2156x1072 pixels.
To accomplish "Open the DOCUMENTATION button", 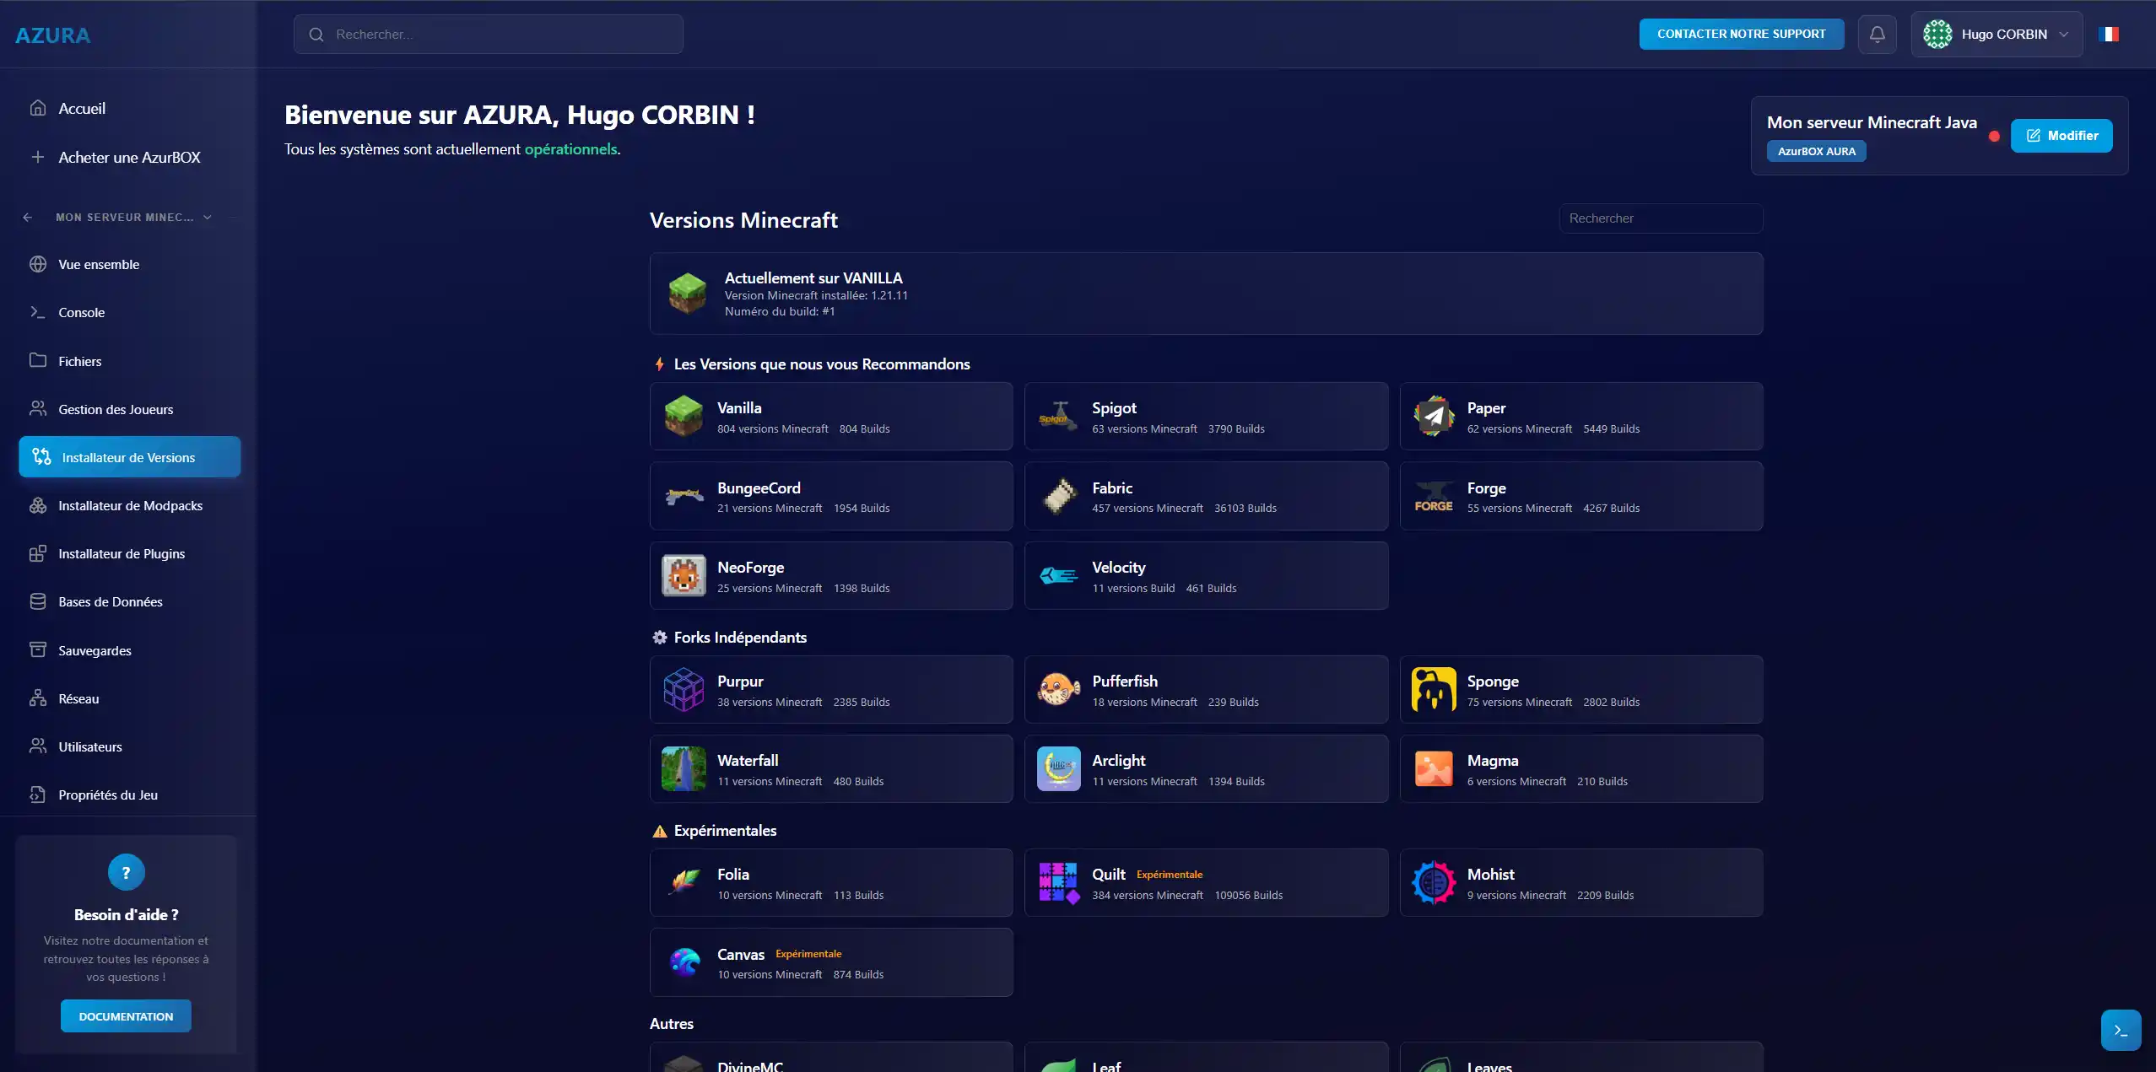I will (126, 1016).
